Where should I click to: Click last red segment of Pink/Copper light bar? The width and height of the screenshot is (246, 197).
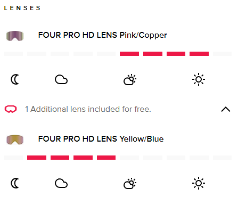[199, 54]
